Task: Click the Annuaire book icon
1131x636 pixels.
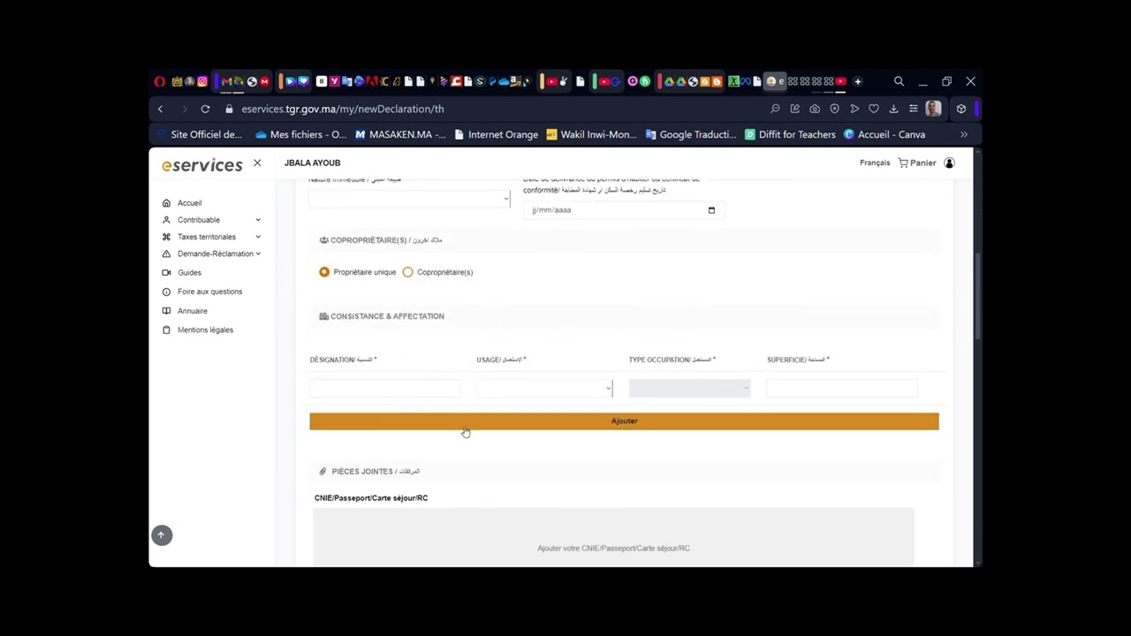Action: click(x=166, y=311)
